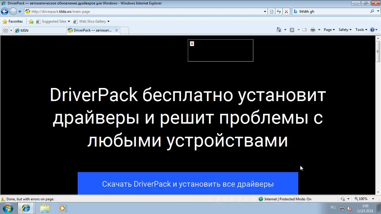
Task: Click the Refresh page icon
Action: tap(279, 12)
